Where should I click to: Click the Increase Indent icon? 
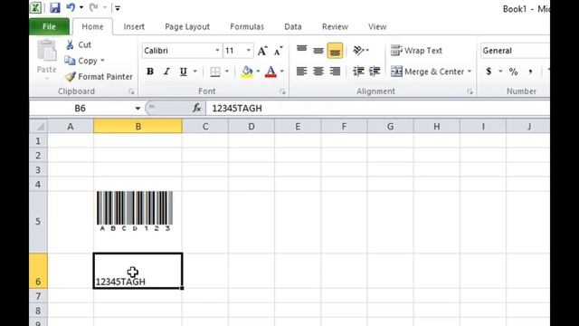375,71
